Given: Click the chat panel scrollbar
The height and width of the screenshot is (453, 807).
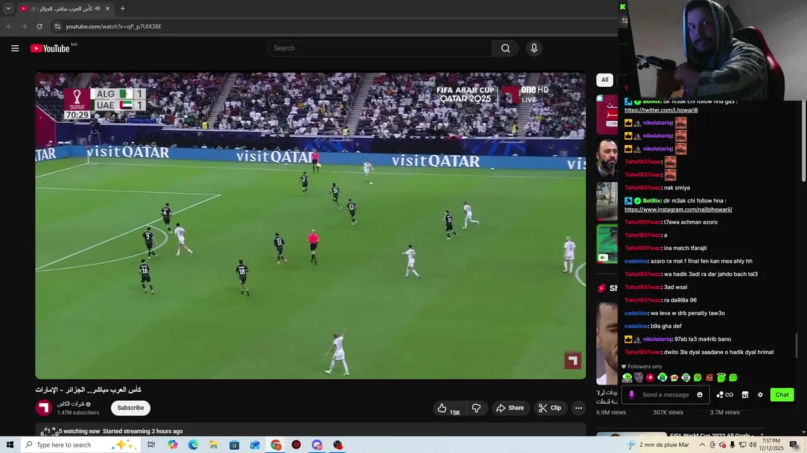Looking at the screenshot, I should [x=796, y=346].
